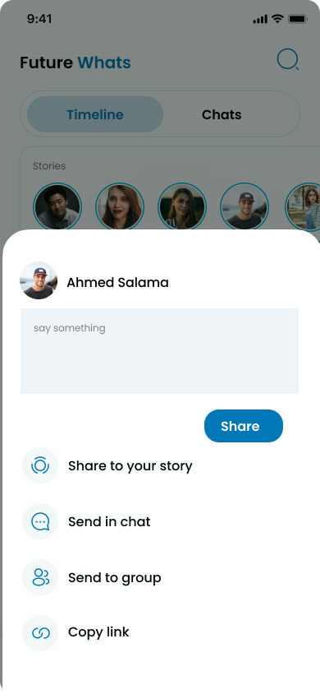Viewport: 320px width, 694px height.
Task: Switch to the Timeline tab
Action: [x=95, y=114]
